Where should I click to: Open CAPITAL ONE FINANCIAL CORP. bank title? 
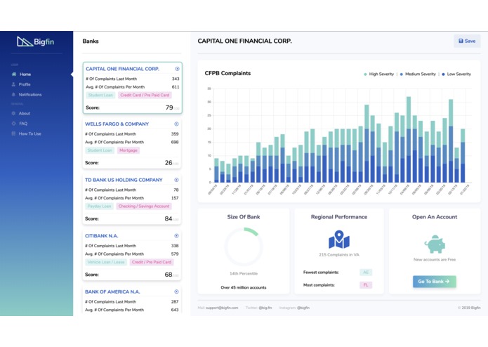tap(122, 69)
